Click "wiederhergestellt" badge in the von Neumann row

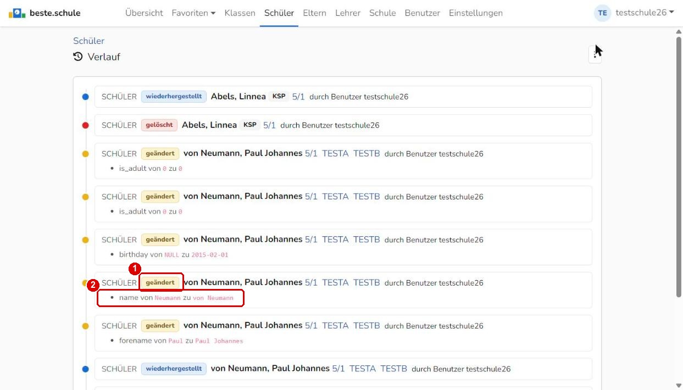point(174,369)
